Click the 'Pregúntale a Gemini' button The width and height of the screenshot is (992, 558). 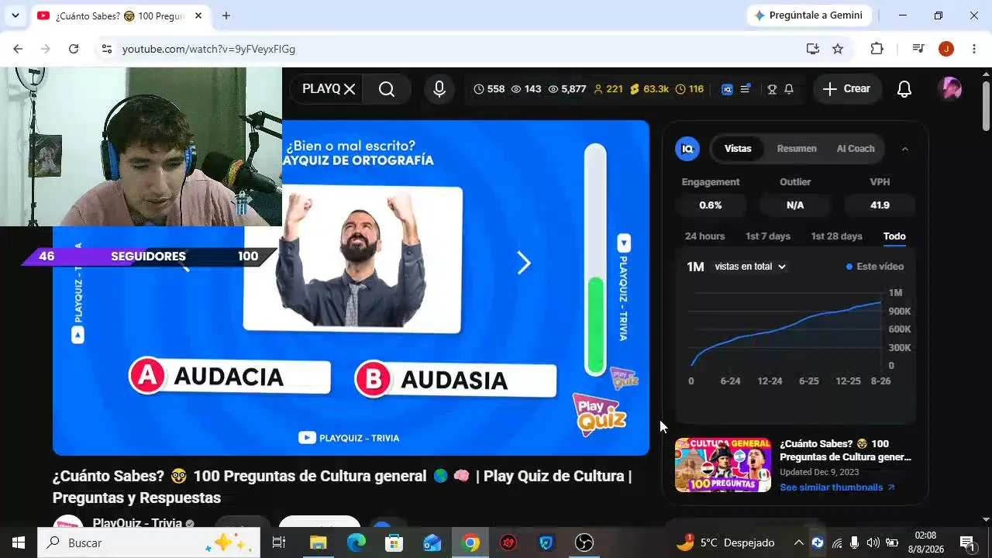[x=809, y=15]
